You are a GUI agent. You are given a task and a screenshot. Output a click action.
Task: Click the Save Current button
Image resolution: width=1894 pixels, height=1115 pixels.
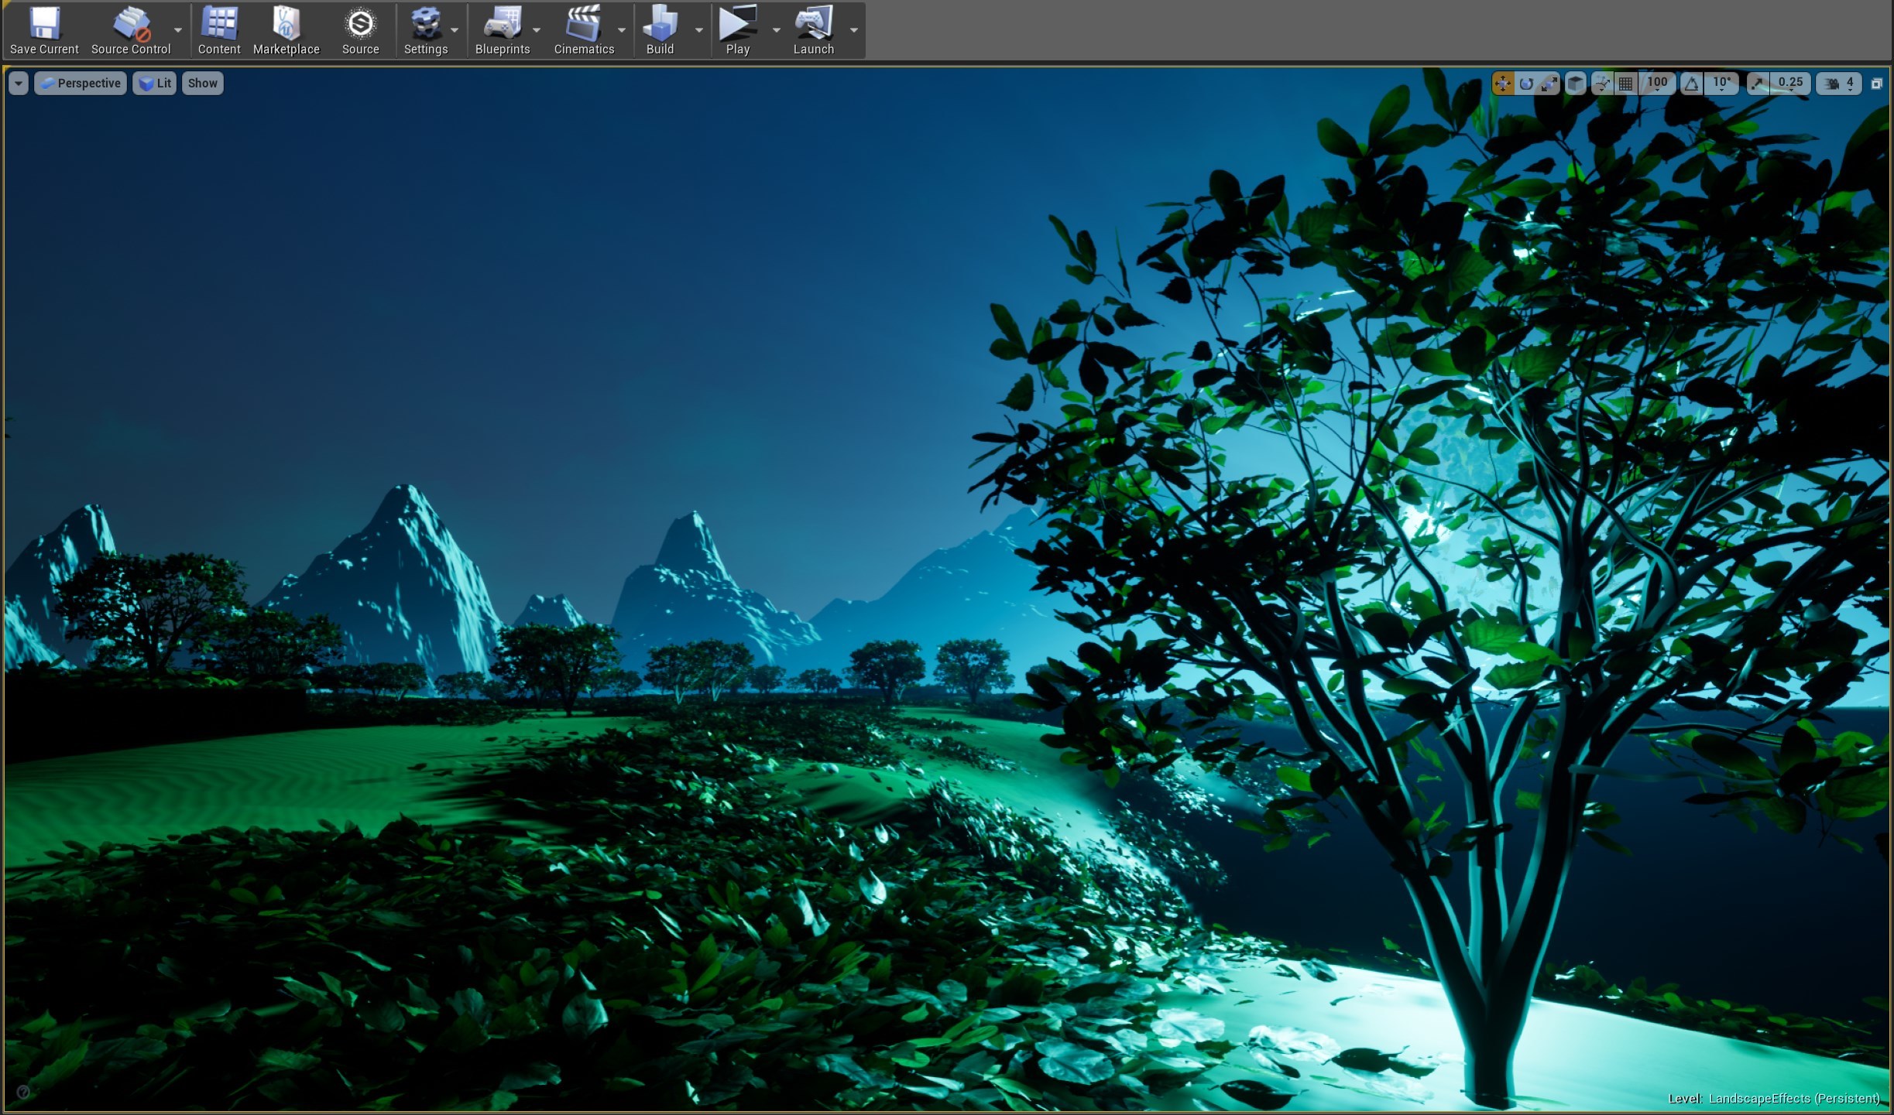tap(43, 29)
